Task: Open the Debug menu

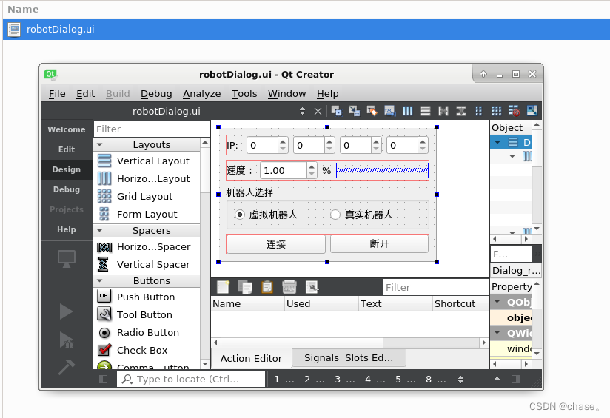Action: tap(156, 94)
